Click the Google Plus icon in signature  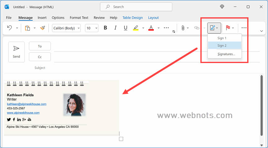(x=24, y=120)
